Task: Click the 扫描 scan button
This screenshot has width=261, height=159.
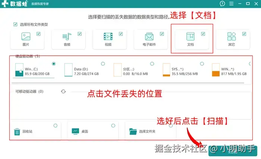Action: click(233, 151)
